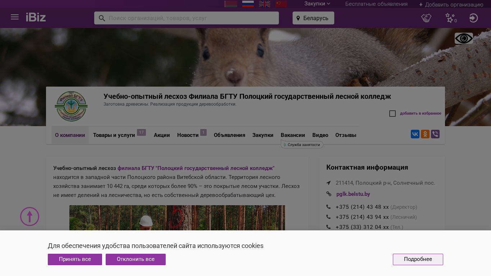Click the "Принять все" cookies button
This screenshot has width=491, height=276.
tap(75, 259)
